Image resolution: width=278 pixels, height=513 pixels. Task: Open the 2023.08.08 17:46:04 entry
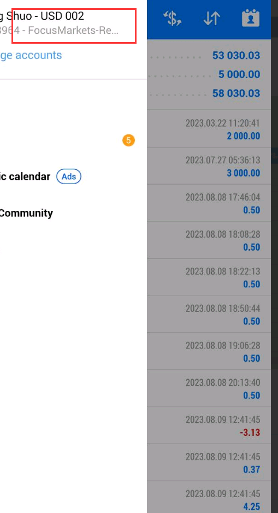click(209, 203)
